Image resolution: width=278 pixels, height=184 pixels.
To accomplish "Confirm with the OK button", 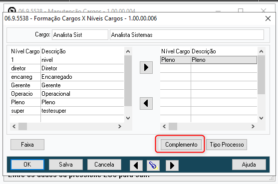I will coord(27,165).
